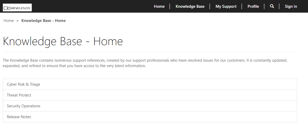The height and width of the screenshot is (137, 308).
Task: Click the REVELES.CO logo text
Action: pyautogui.click(x=21, y=8)
